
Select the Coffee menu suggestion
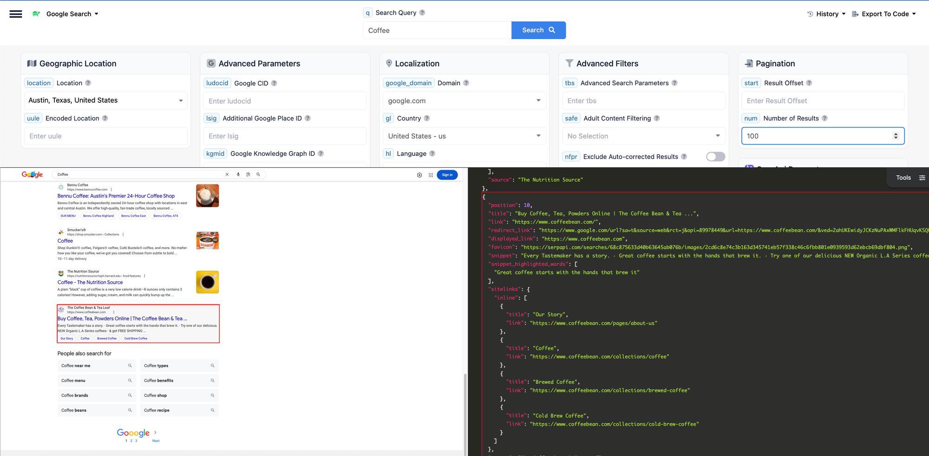[97, 381]
